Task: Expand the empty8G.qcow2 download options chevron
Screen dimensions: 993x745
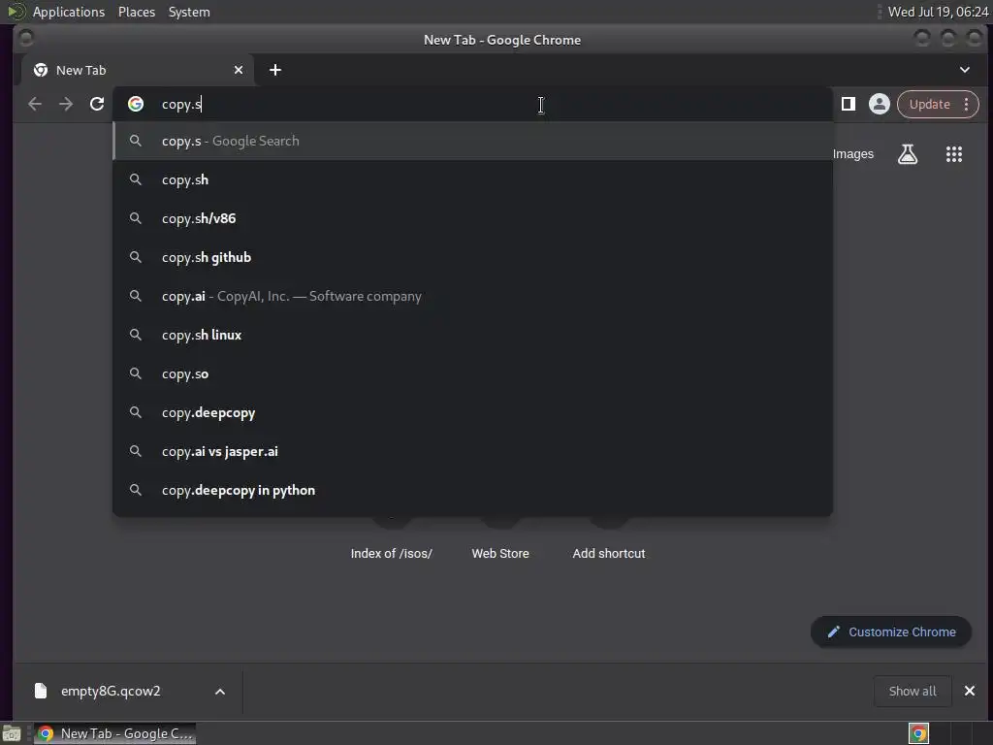Action: [x=220, y=691]
